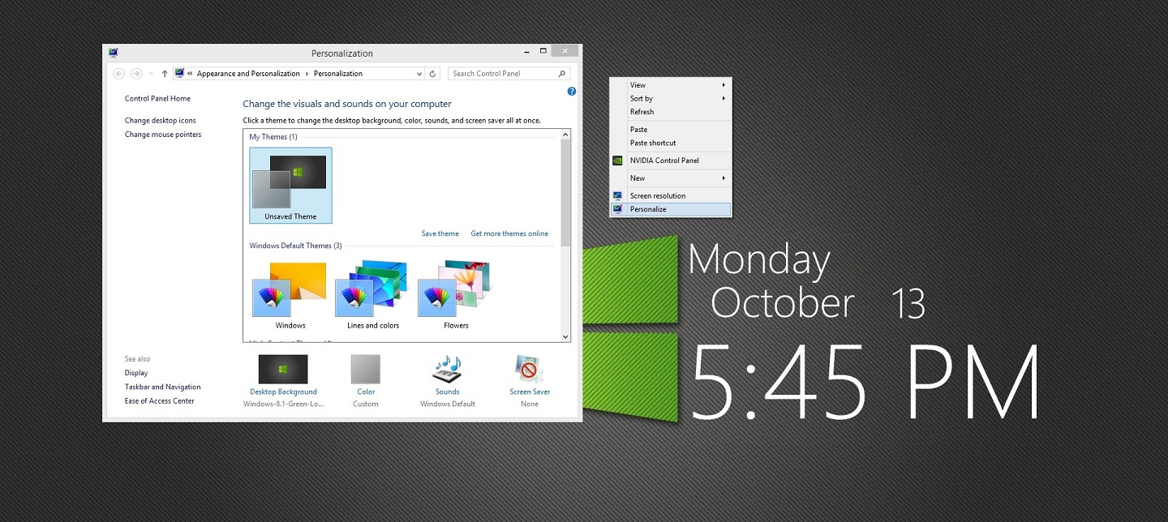
Task: Click the search magnifier icon
Action: pos(562,74)
